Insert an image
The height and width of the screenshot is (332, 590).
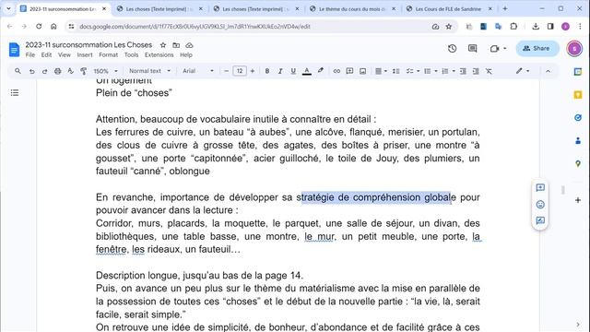tap(362, 71)
